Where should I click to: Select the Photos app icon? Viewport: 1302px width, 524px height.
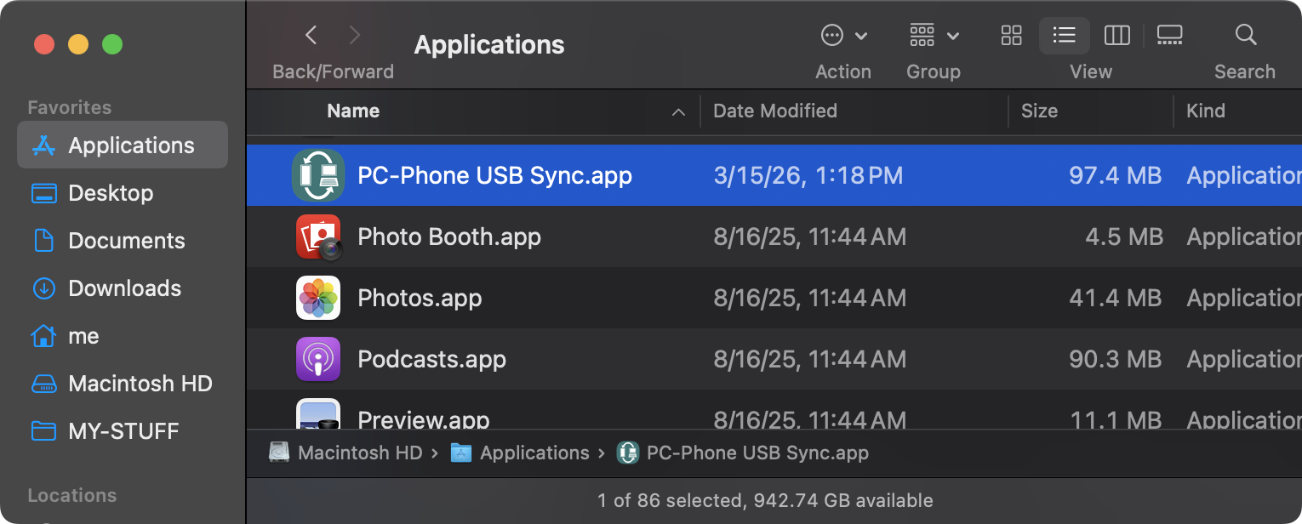318,298
